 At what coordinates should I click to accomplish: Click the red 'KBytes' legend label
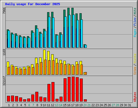click(x=135, y=97)
